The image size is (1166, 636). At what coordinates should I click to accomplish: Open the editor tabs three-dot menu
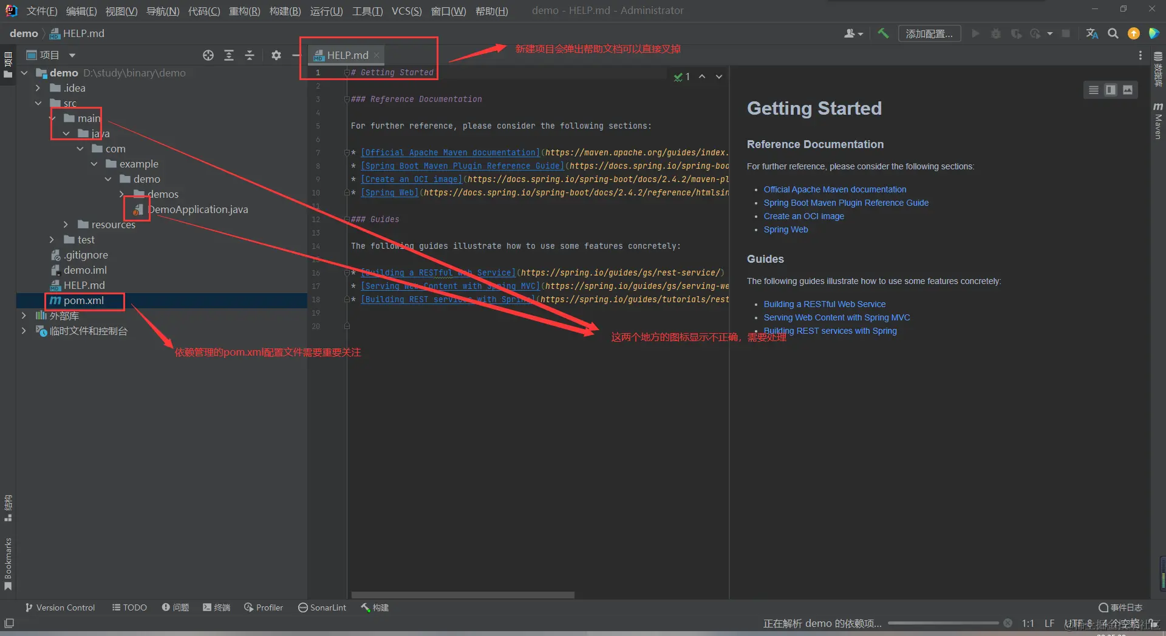tap(1140, 55)
